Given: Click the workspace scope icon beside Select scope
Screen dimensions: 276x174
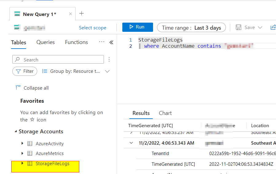Looking at the screenshot, I should click(x=17, y=28).
